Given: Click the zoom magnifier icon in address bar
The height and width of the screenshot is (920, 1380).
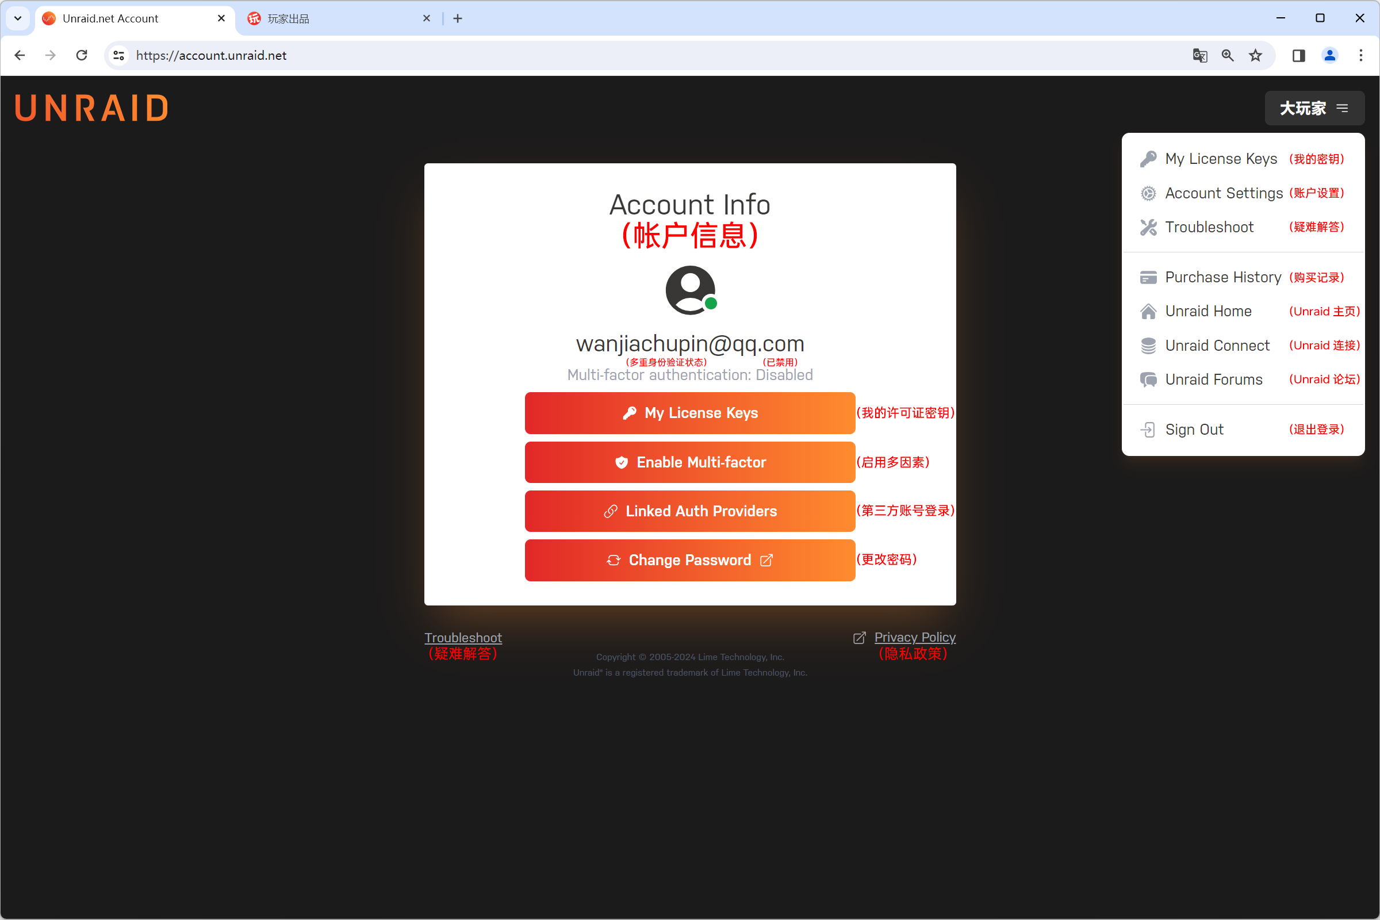Looking at the screenshot, I should tap(1228, 55).
